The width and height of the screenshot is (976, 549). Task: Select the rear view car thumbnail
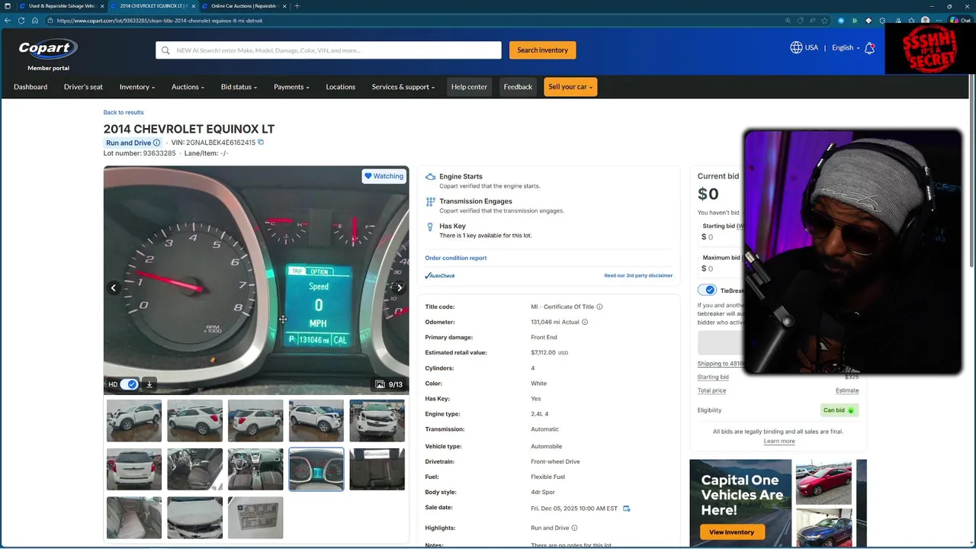click(x=134, y=469)
